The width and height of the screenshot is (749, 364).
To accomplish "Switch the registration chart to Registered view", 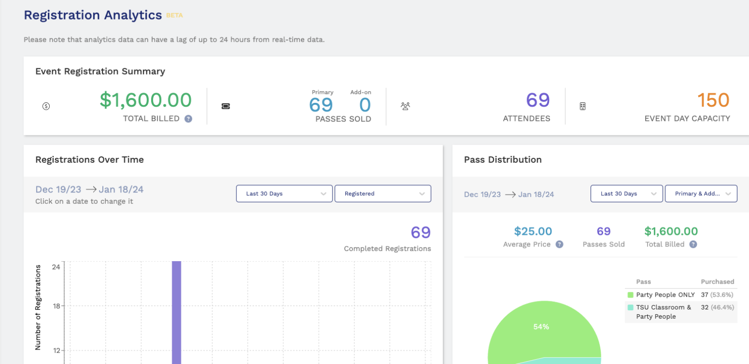I will (x=383, y=193).
